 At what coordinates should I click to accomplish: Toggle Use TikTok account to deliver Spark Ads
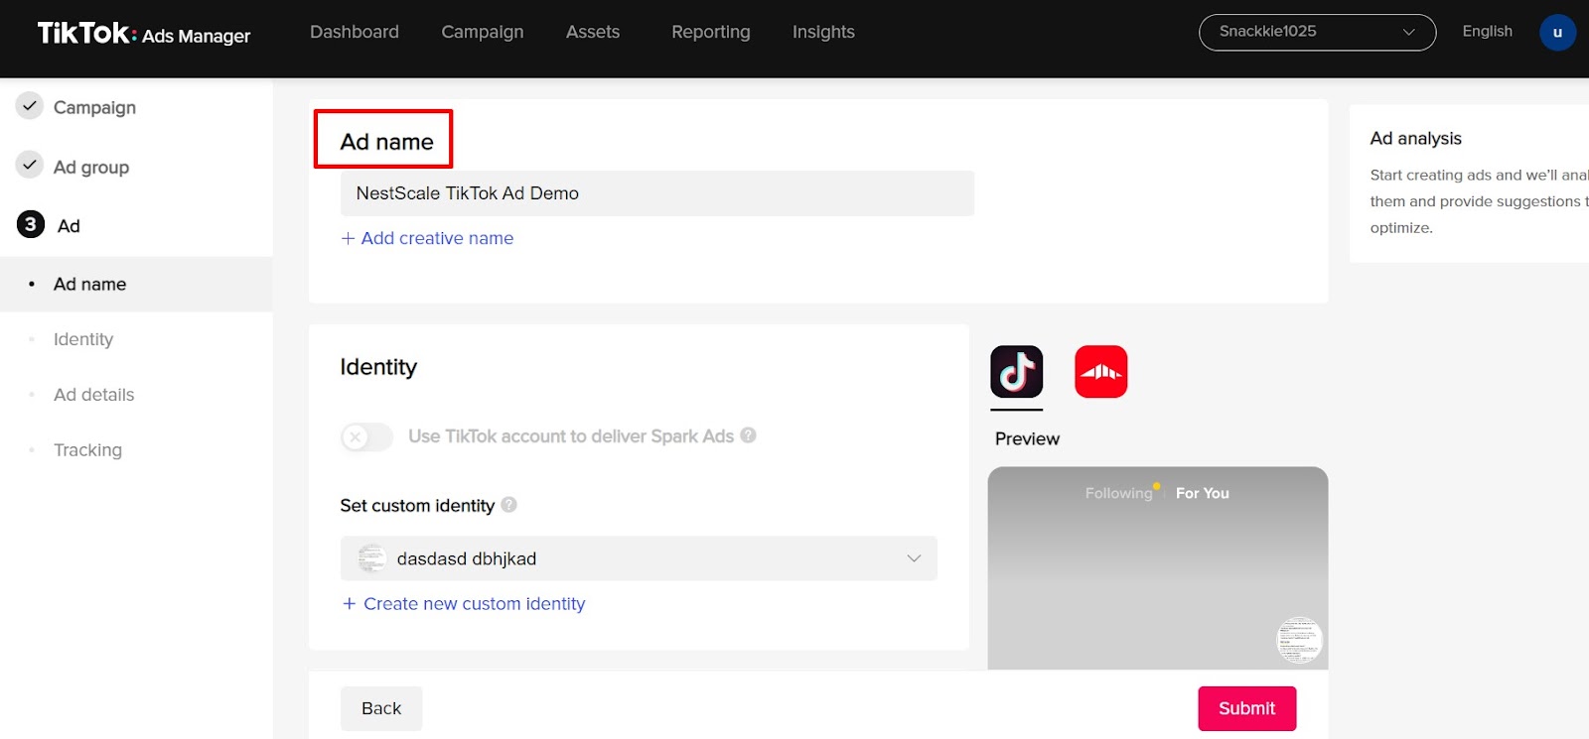click(x=366, y=436)
